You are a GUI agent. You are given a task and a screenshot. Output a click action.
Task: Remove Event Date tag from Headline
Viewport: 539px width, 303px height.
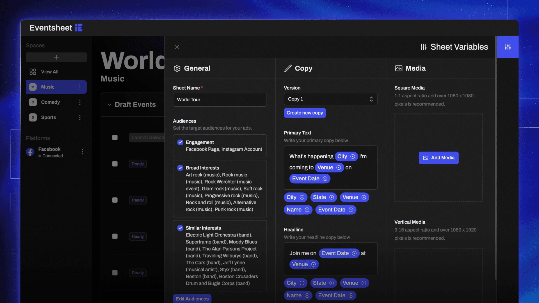[354, 253]
